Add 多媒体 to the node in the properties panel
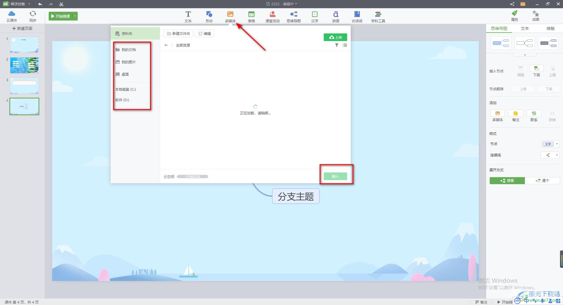563x305 pixels. click(498, 116)
